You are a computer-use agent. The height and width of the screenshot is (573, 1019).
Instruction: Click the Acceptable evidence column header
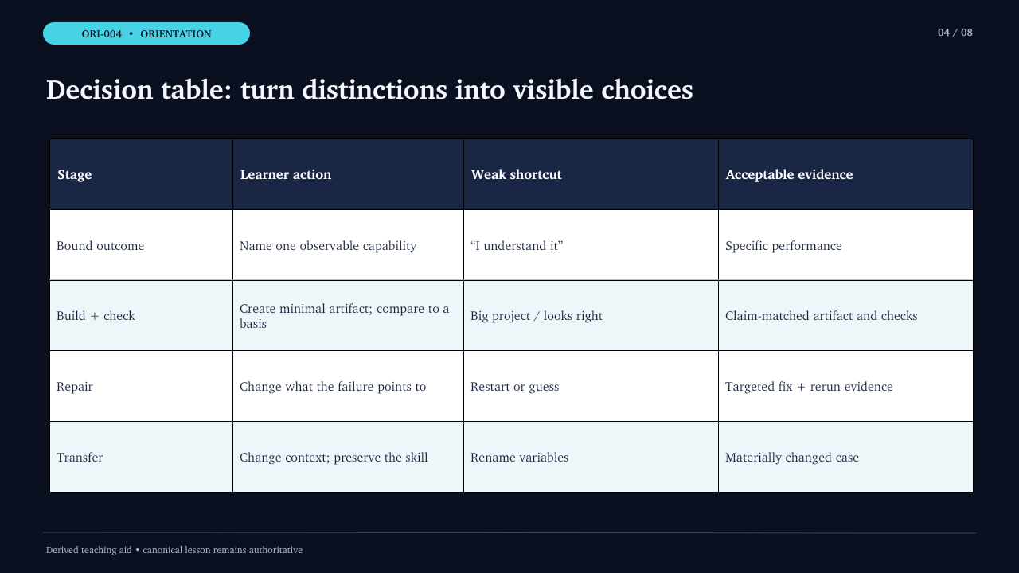(845, 174)
